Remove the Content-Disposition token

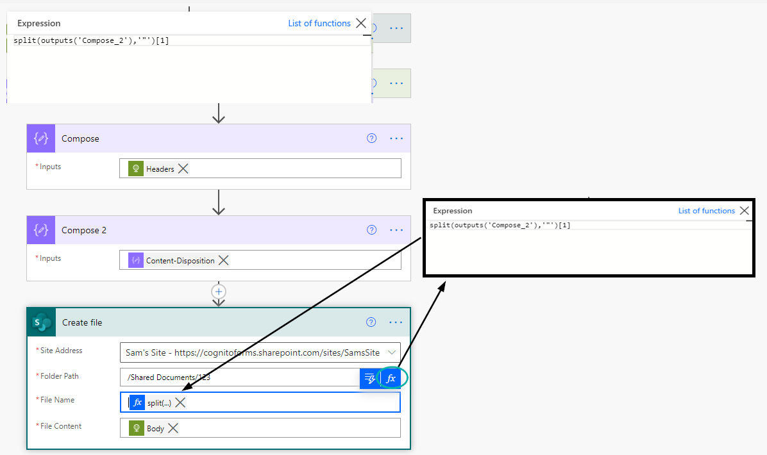click(224, 260)
